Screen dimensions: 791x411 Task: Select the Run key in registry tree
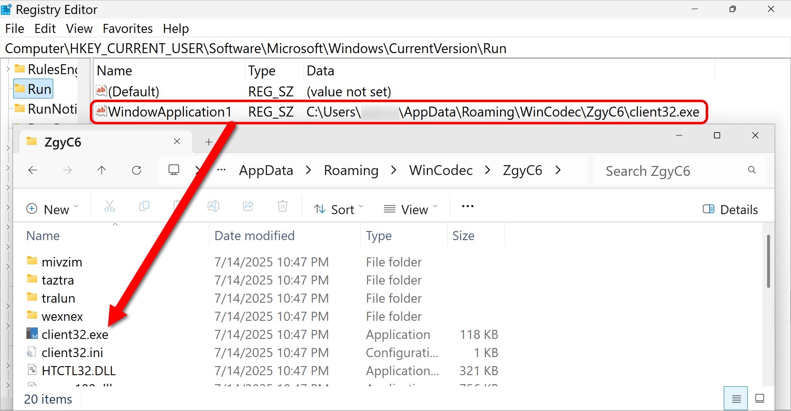pos(40,89)
